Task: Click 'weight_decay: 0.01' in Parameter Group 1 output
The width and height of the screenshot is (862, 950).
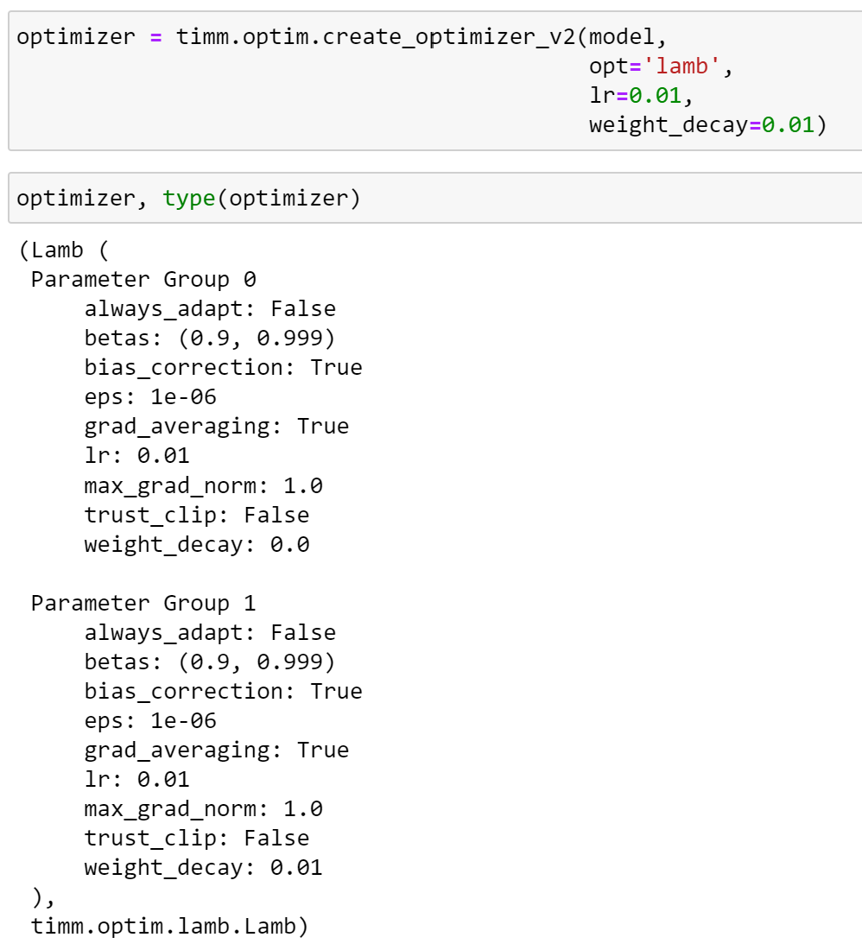Action: (203, 868)
